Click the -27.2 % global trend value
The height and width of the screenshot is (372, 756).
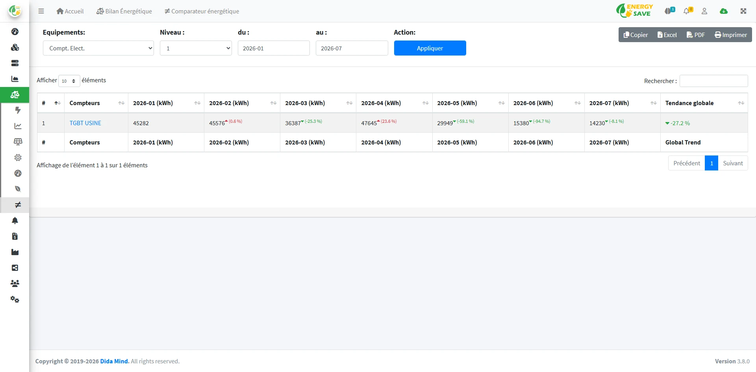(x=678, y=123)
